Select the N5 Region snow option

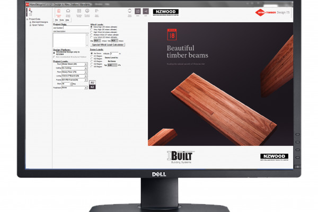(92, 67)
